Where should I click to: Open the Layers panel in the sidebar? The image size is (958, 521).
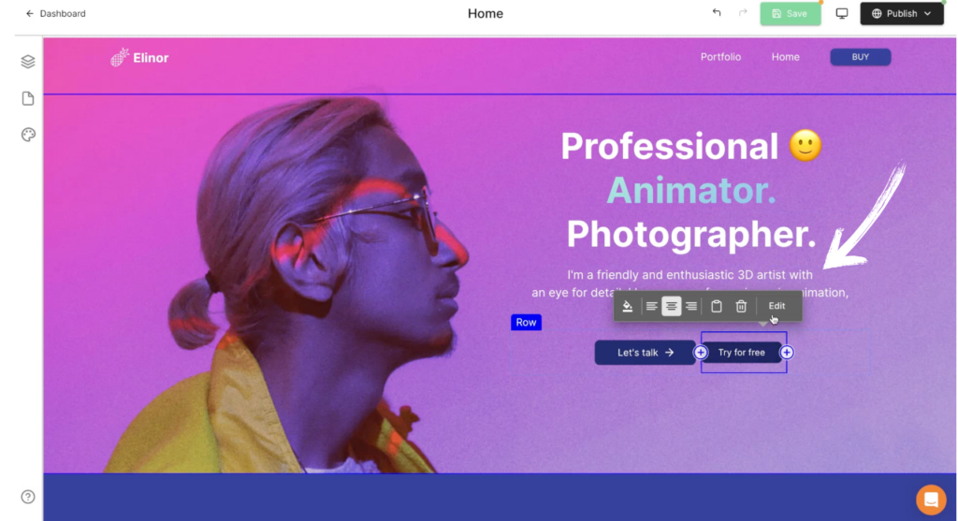(28, 62)
